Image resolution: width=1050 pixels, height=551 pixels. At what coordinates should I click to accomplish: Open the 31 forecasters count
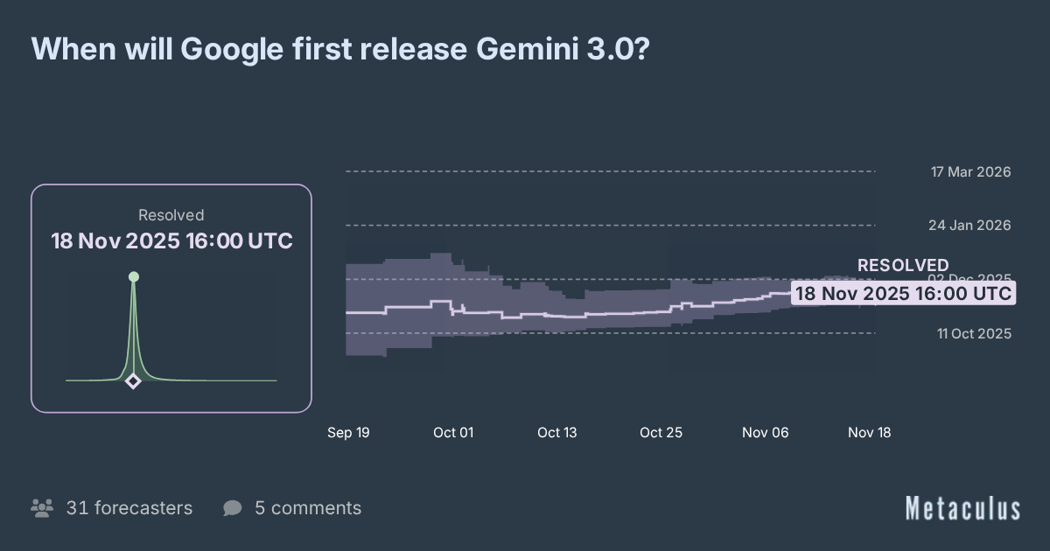coord(129,508)
